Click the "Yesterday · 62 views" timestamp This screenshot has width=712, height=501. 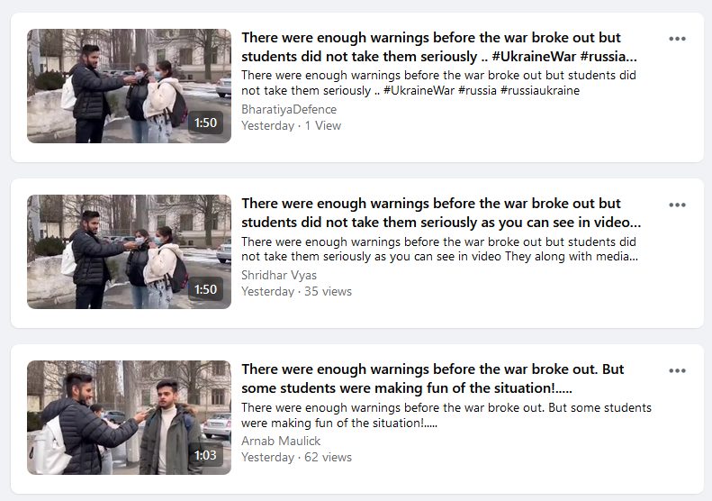(x=296, y=457)
